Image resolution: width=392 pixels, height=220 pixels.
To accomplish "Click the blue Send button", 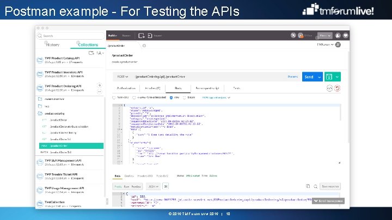I will tap(309, 77).
